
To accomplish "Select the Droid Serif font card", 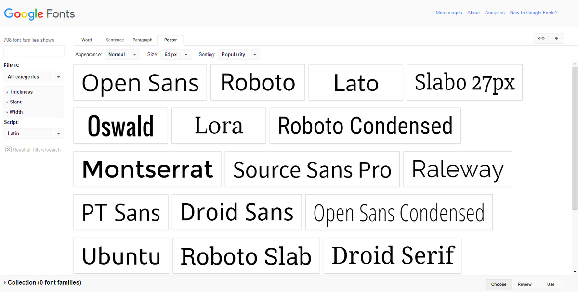I will pos(393,255).
